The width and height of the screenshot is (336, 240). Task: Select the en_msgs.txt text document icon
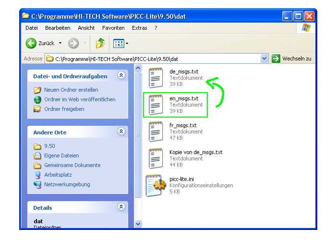pyautogui.click(x=156, y=105)
